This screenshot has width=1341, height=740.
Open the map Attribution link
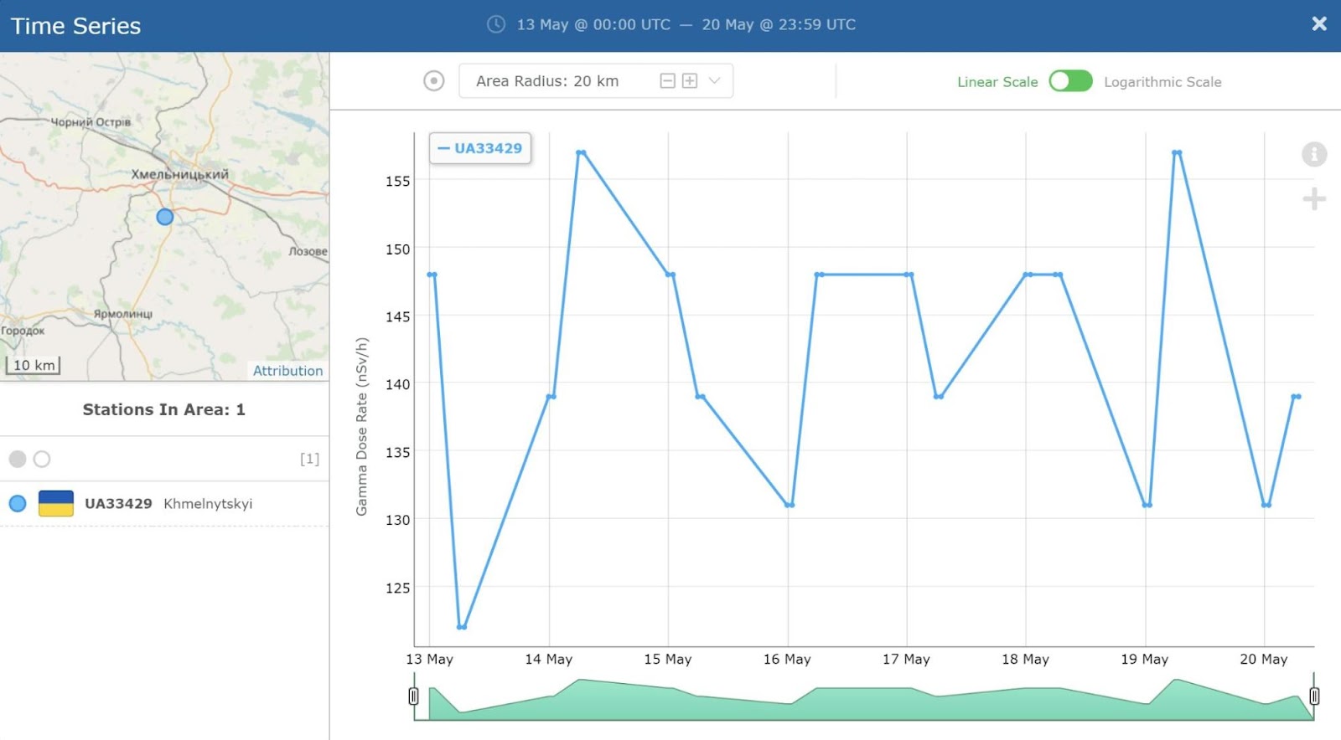[x=287, y=371]
